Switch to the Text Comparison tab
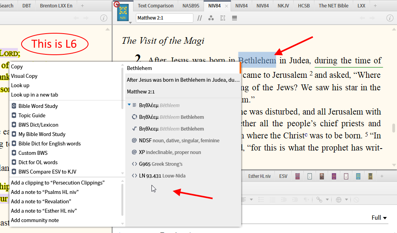Screen dimensions: 397x233 [155, 5]
